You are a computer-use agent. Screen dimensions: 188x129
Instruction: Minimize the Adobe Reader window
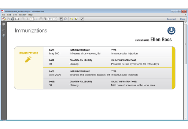tap(173, 12)
